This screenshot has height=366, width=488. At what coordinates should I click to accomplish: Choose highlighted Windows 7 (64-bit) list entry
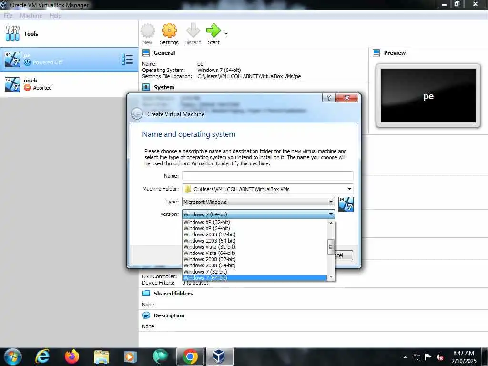[x=254, y=278]
